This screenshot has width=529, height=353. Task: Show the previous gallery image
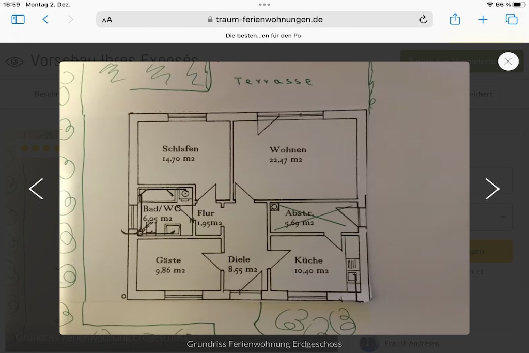(36, 189)
